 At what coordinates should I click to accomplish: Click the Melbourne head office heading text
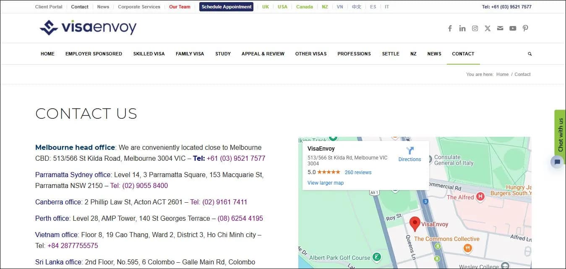point(75,147)
